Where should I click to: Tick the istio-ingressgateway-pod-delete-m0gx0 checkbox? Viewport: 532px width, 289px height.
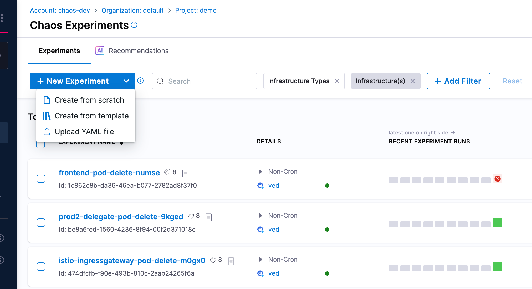[x=41, y=267]
